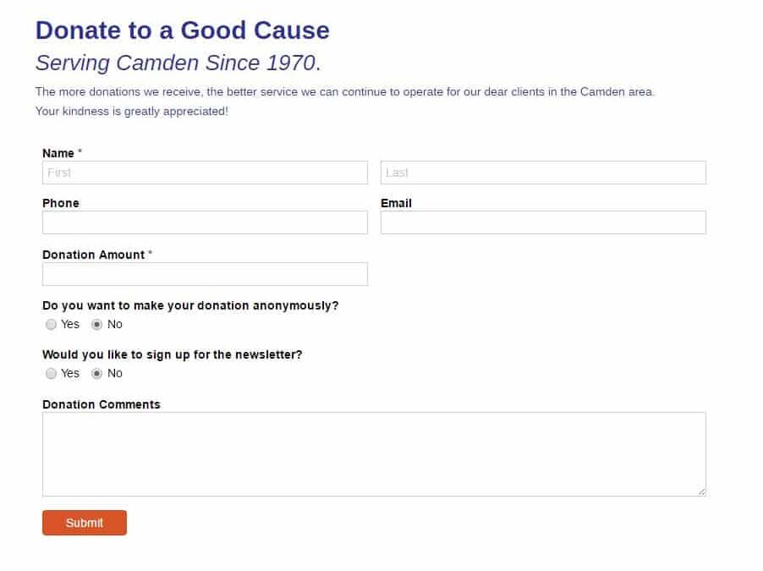Click inside the Donation Comments text area
This screenshot has width=763, height=571.
[374, 453]
